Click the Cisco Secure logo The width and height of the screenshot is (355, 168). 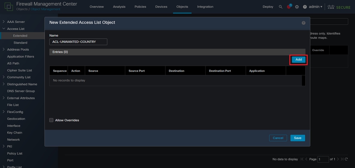(x=339, y=7)
